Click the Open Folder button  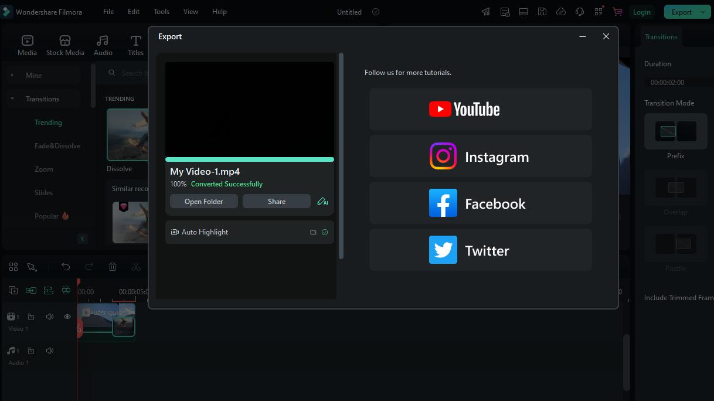pyautogui.click(x=203, y=201)
